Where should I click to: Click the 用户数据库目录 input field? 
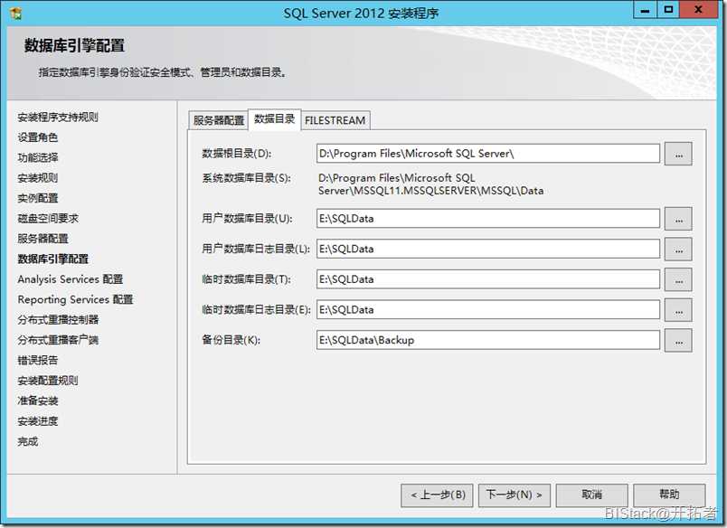[x=487, y=218]
